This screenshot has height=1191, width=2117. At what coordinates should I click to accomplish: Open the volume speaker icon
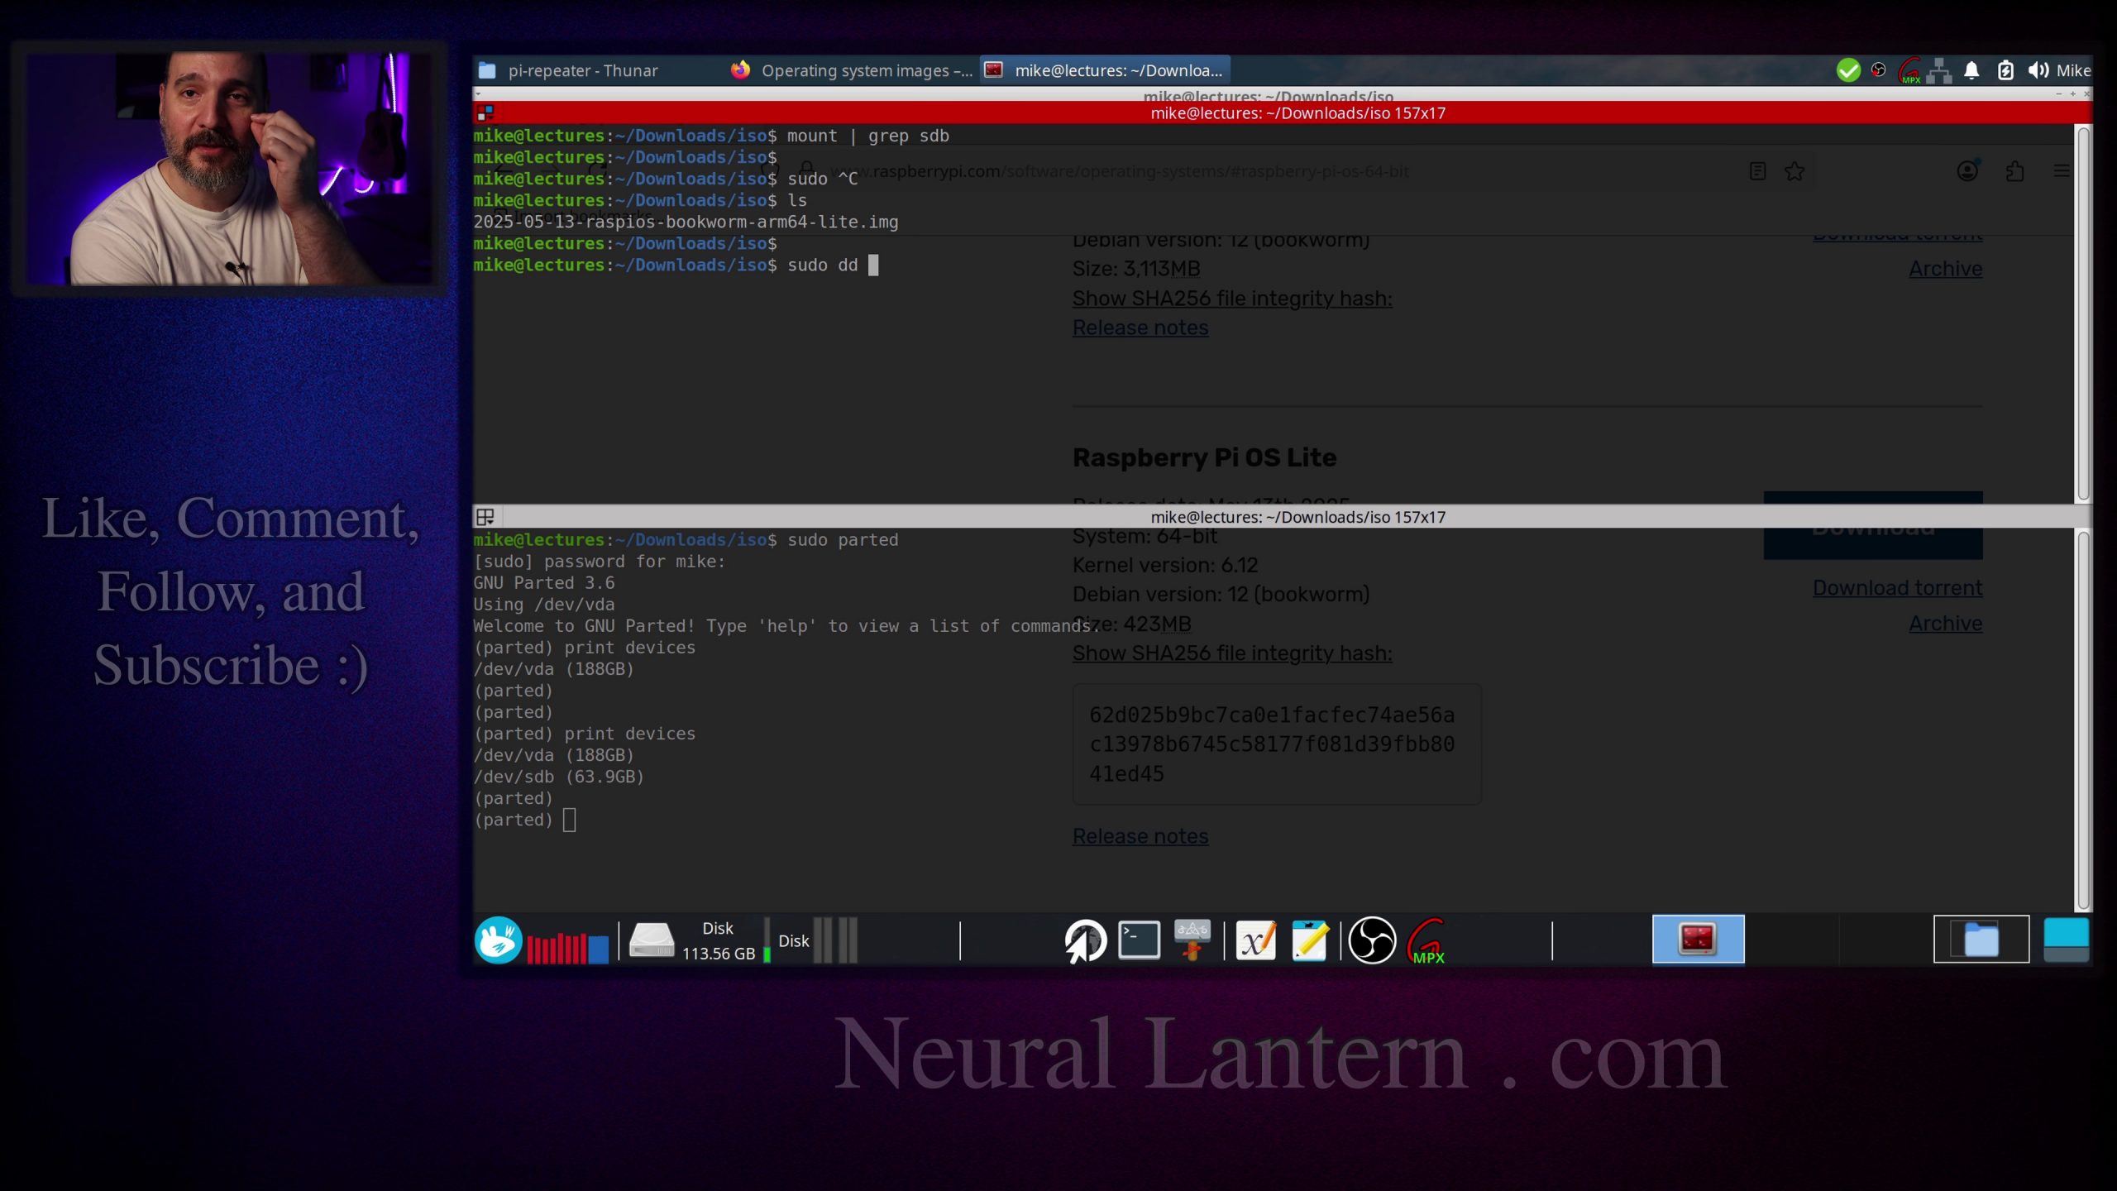2038,70
